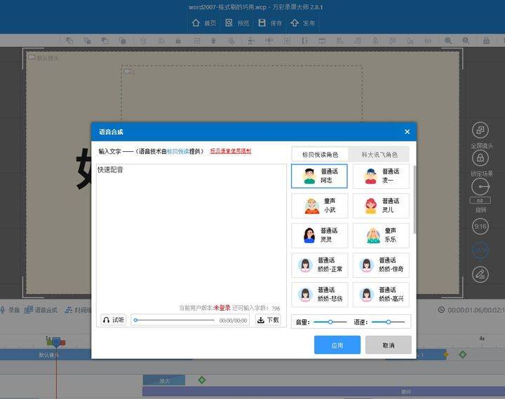Image resolution: width=505 pixels, height=399 pixels.
Task: Pick the 普通话 灵儿 voice role
Action: pos(381,205)
